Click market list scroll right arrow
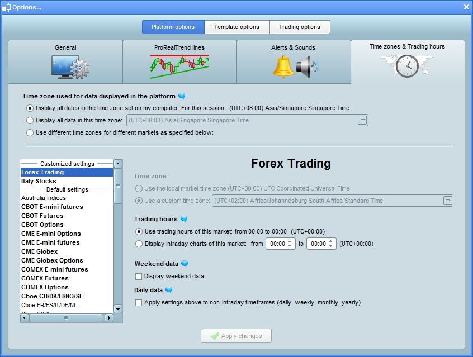Image resolution: width=473 pixels, height=357 pixels. tap(109, 318)
